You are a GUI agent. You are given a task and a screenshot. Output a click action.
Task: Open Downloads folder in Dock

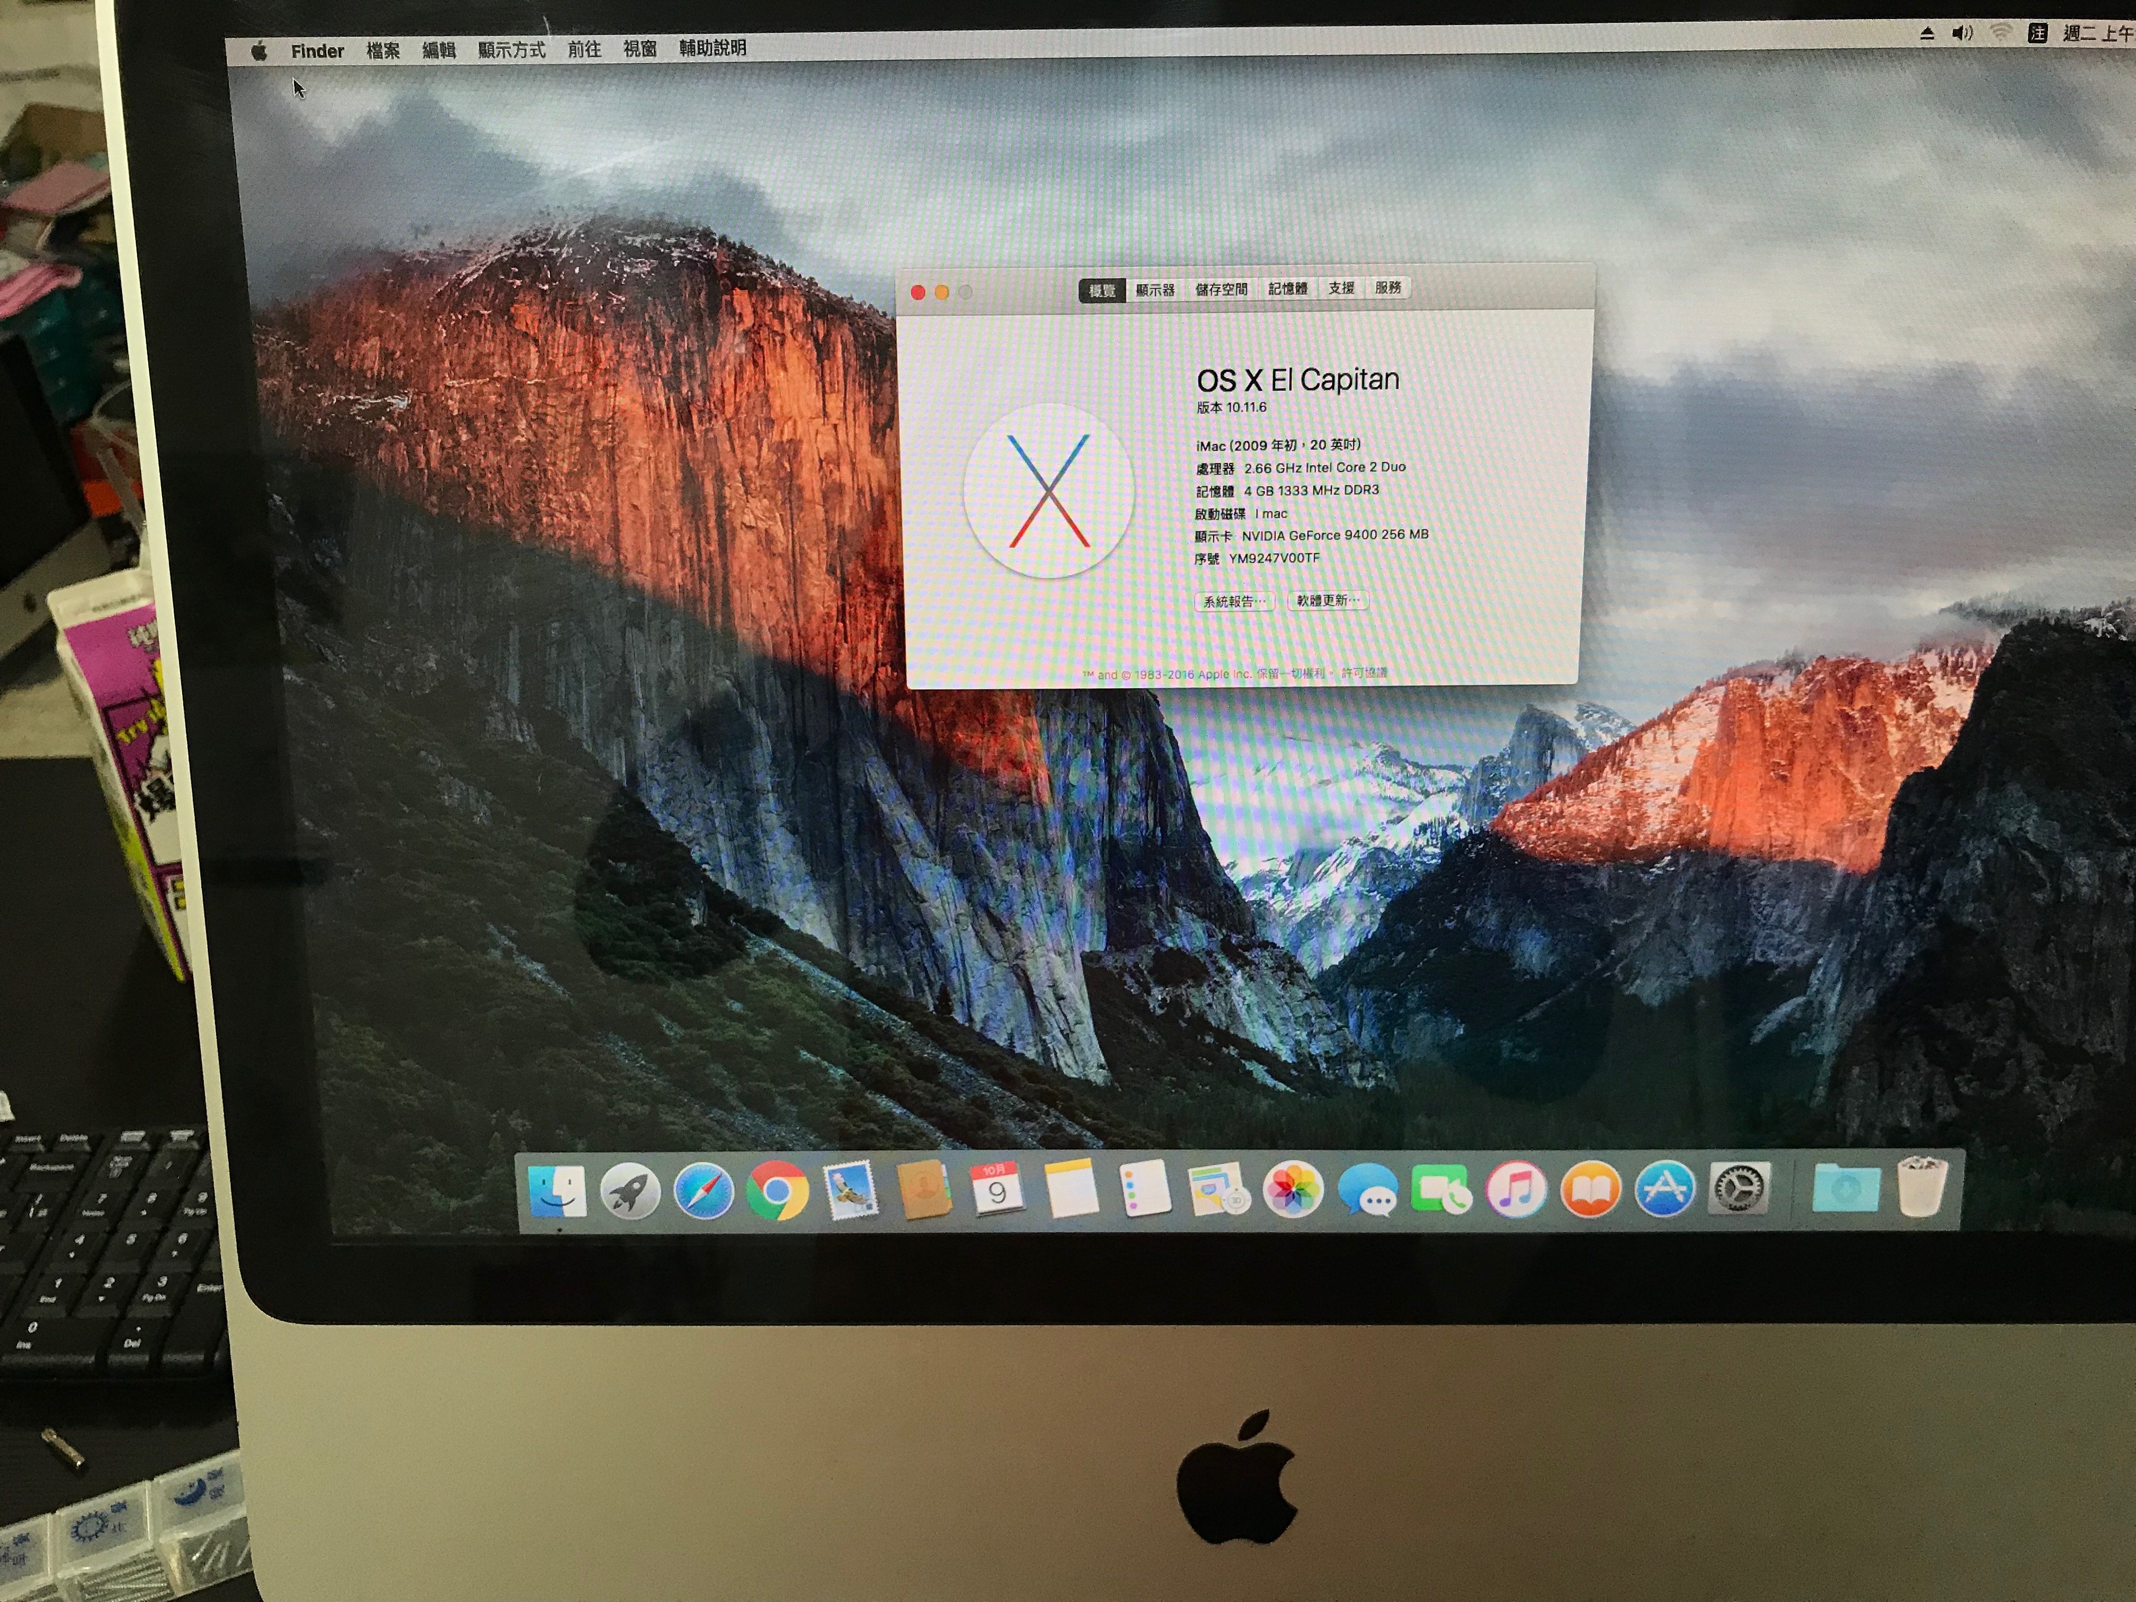coord(1845,1187)
